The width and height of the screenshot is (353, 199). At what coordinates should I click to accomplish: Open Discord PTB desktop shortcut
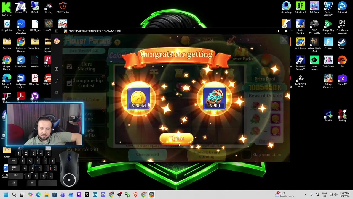tap(21, 7)
